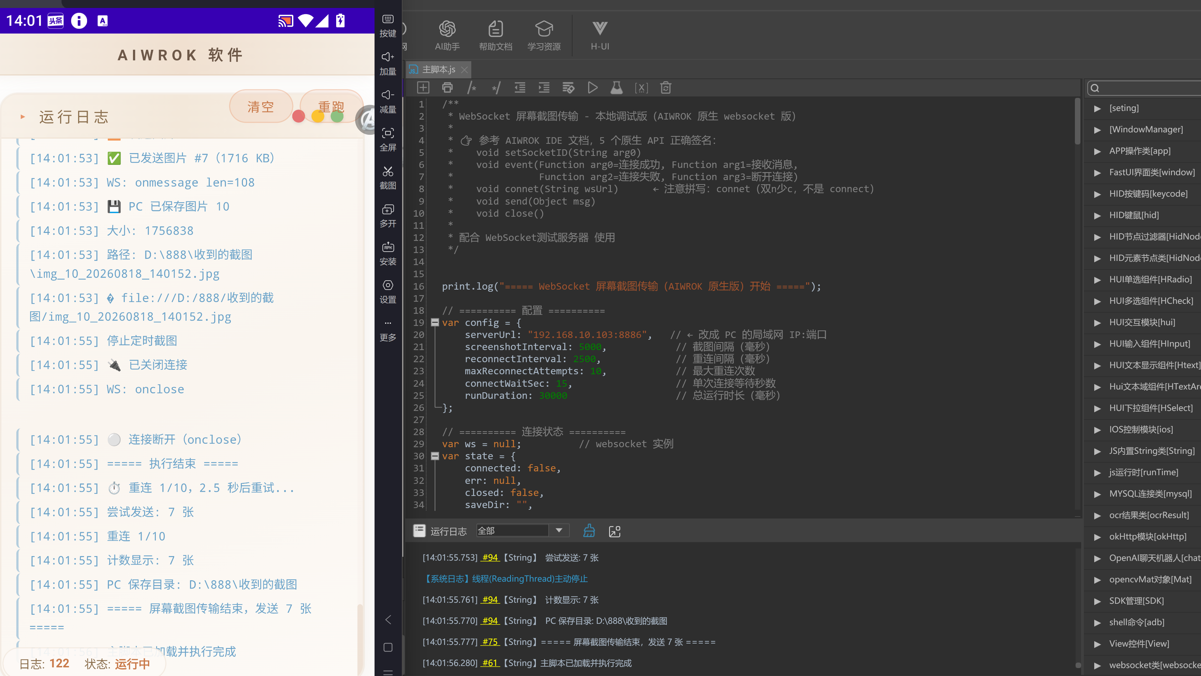Expand HUI交互模块[hui] node

point(1097,322)
